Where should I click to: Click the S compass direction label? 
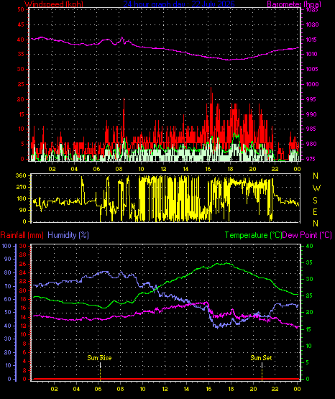315,201
